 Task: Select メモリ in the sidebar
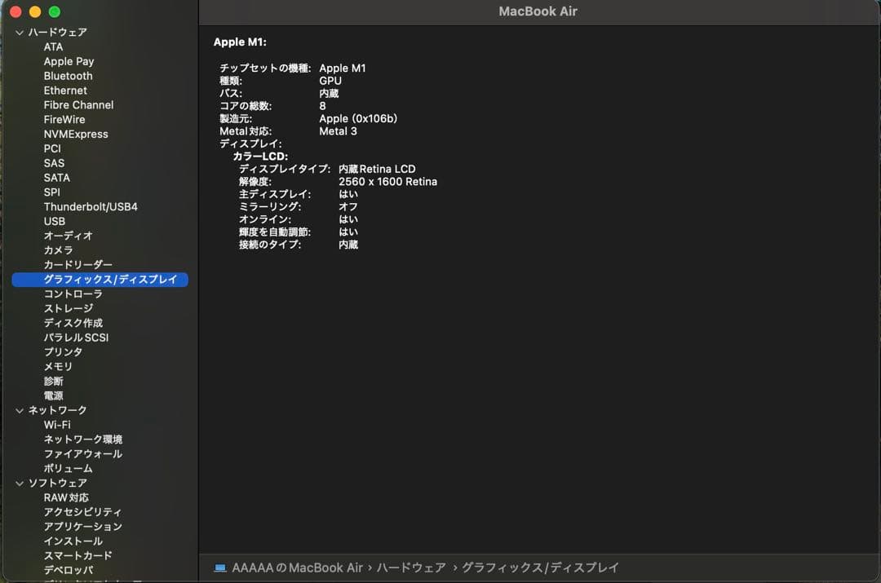pyautogui.click(x=57, y=366)
